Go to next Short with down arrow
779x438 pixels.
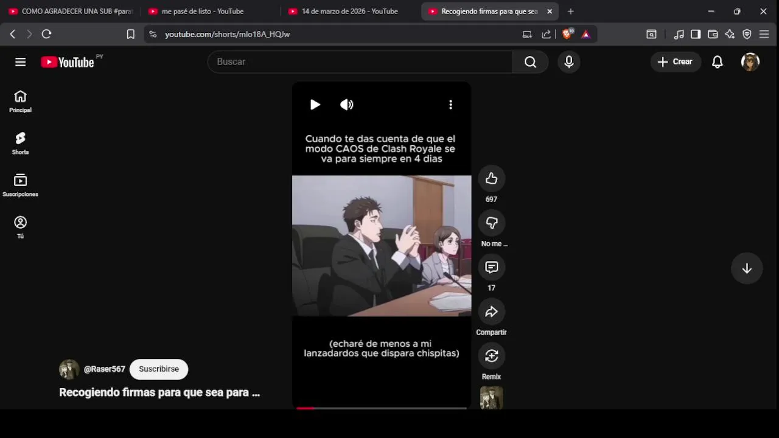point(747,269)
